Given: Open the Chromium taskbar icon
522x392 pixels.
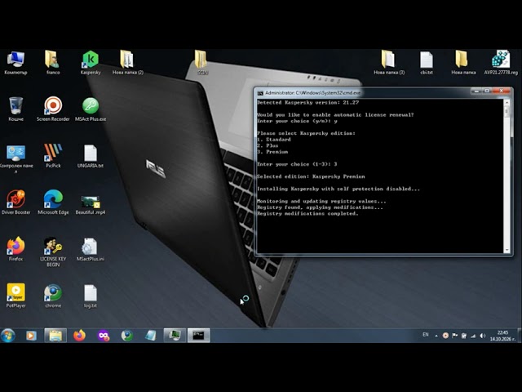Looking at the screenshot, I should click(127, 336).
